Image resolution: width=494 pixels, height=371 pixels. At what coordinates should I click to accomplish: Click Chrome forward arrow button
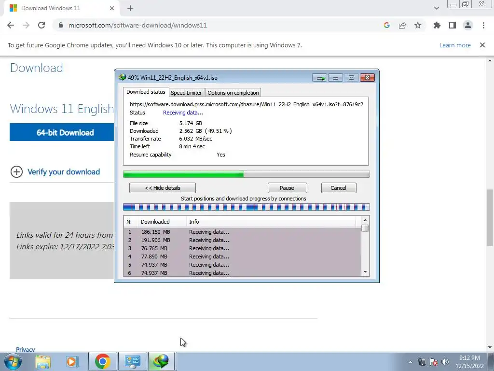tap(26, 25)
